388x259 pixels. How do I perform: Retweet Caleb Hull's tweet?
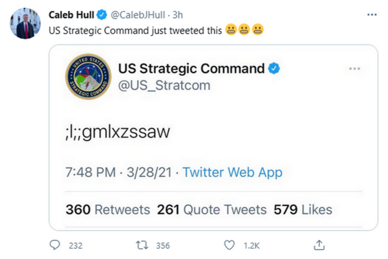(140, 245)
